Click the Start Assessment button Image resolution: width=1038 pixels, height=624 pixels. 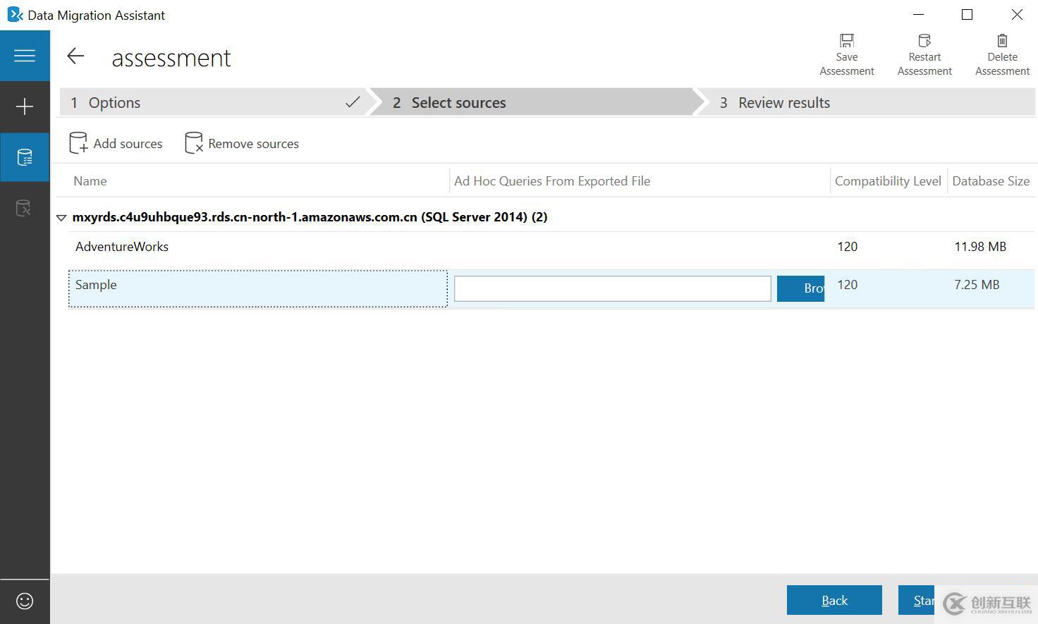pos(916,600)
